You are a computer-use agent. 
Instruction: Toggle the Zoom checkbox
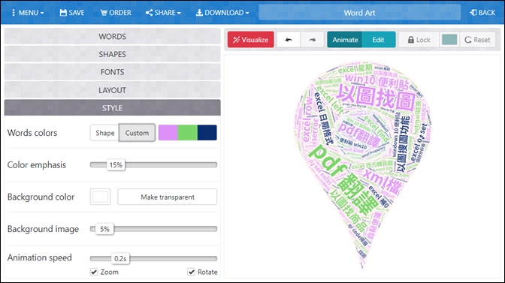(x=94, y=272)
